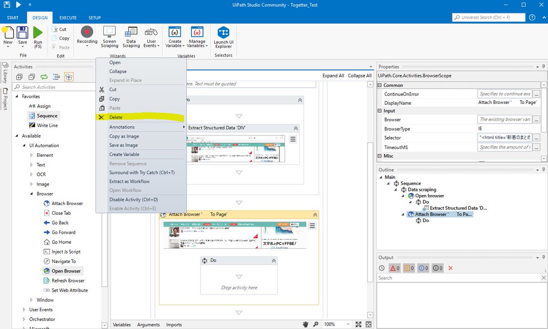Switch to the SETUP tab
This screenshot has width=548, height=329.
pos(95,18)
